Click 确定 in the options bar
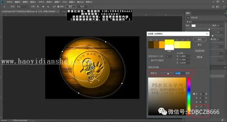 (71, 7)
